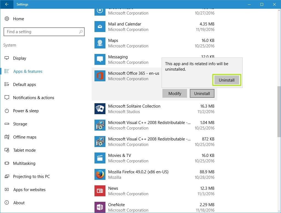Click the Mail and Calendar envelope icon
The image size is (281, 213).
[100, 27]
